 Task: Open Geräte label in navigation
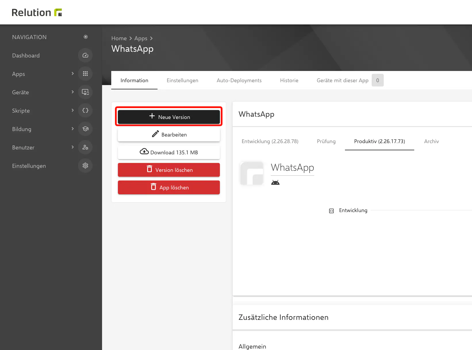tap(20, 92)
